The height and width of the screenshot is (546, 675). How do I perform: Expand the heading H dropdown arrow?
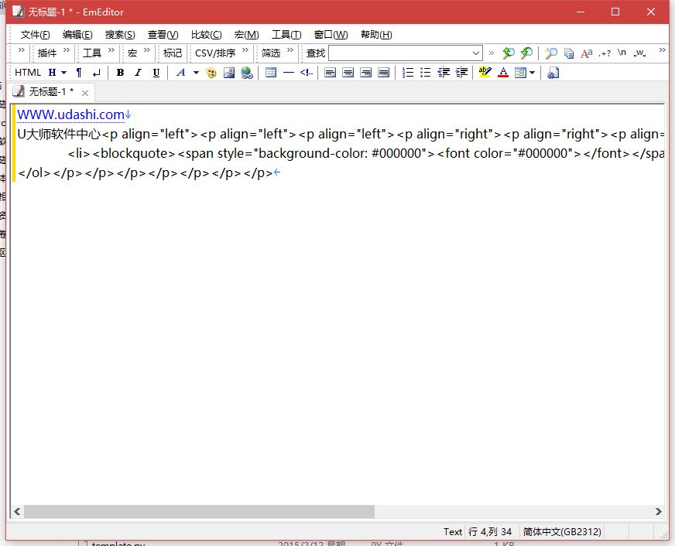point(63,73)
